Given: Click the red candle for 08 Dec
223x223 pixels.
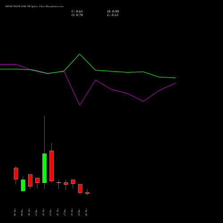Looking at the screenshot, I should [16, 173].
